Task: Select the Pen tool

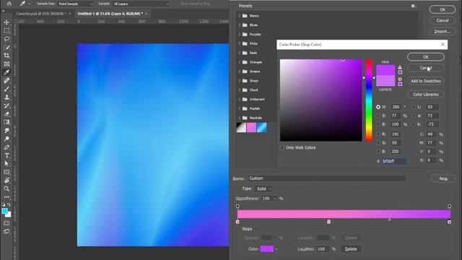Action: (x=6, y=147)
